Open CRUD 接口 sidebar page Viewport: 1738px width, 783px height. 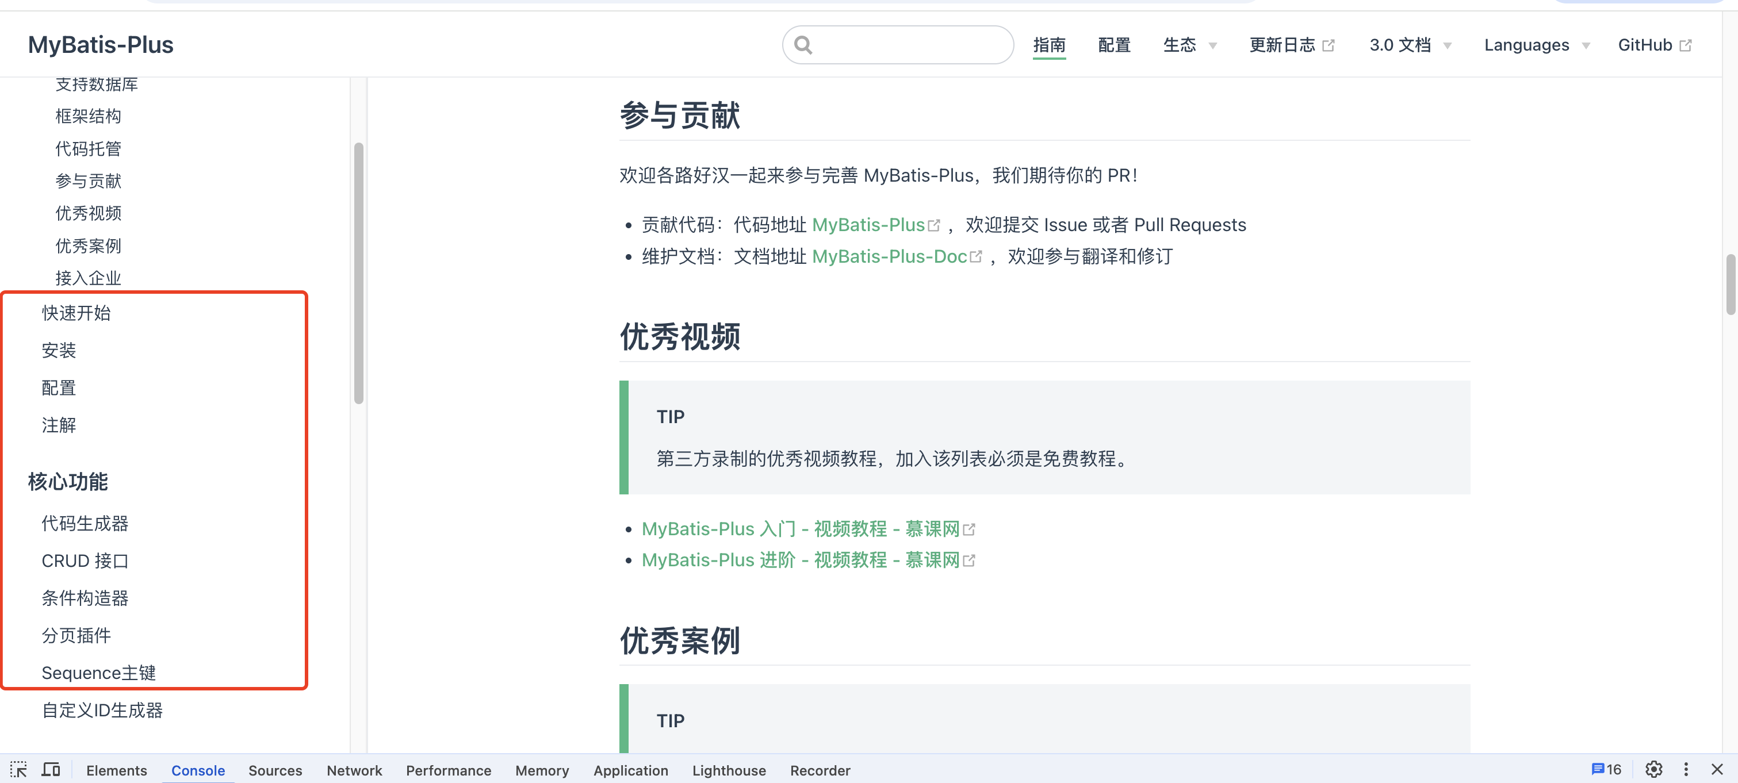tap(85, 561)
